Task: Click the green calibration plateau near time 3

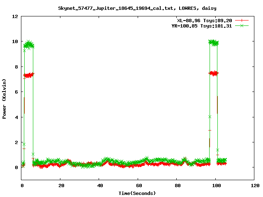Action: point(29,45)
